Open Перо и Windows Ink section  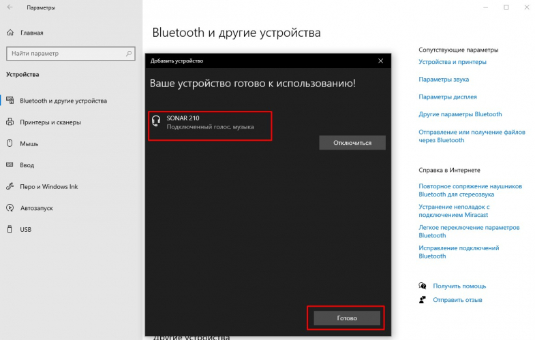click(49, 186)
